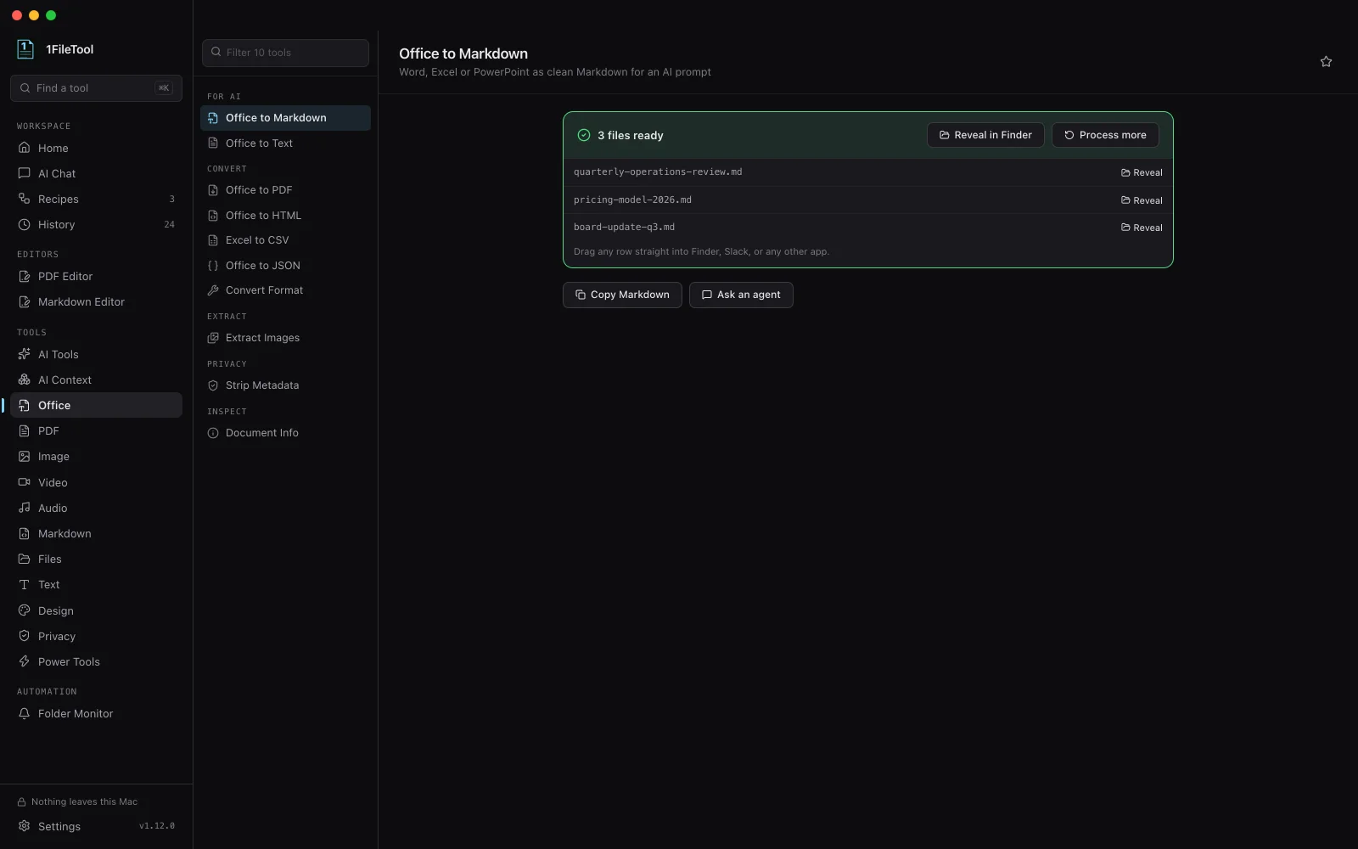The width and height of the screenshot is (1358, 849).
Task: Select the Video tools category
Action: click(96, 482)
